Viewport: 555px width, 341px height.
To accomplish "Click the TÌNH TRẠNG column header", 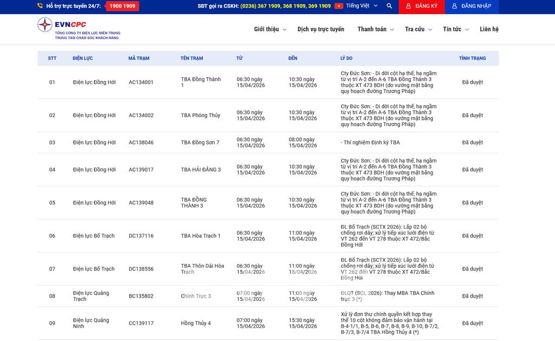I will [472, 58].
